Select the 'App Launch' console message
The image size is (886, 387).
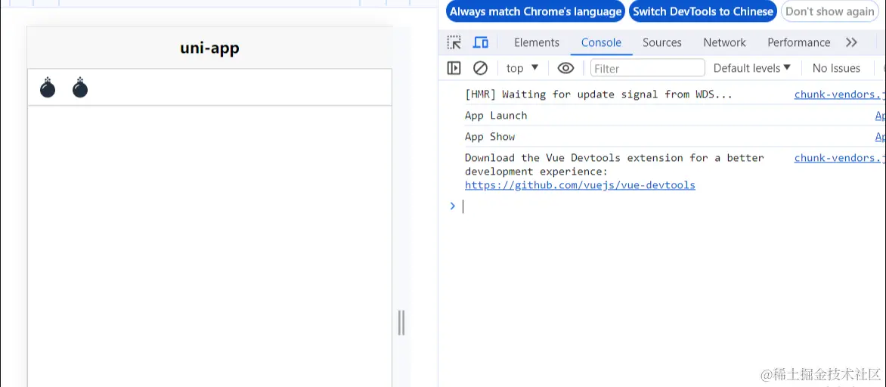pyautogui.click(x=496, y=115)
